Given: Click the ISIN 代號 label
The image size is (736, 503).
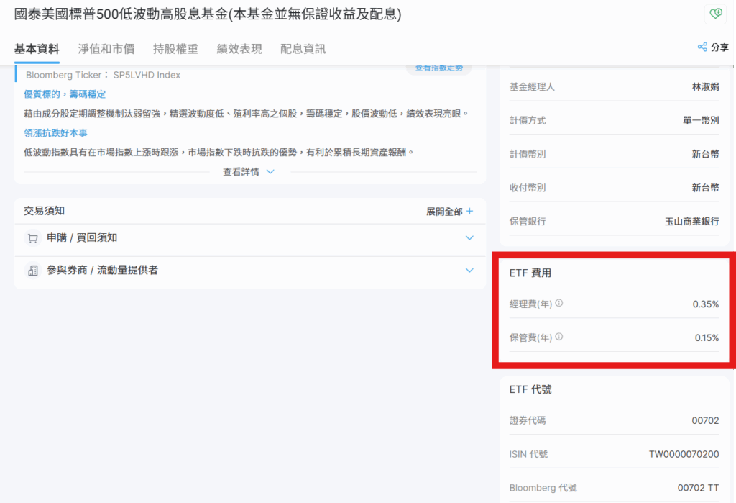Looking at the screenshot, I should (528, 454).
